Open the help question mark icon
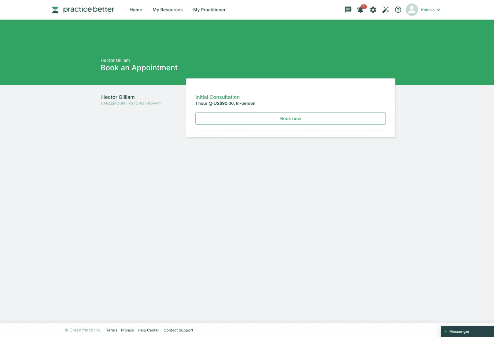 [x=398, y=10]
